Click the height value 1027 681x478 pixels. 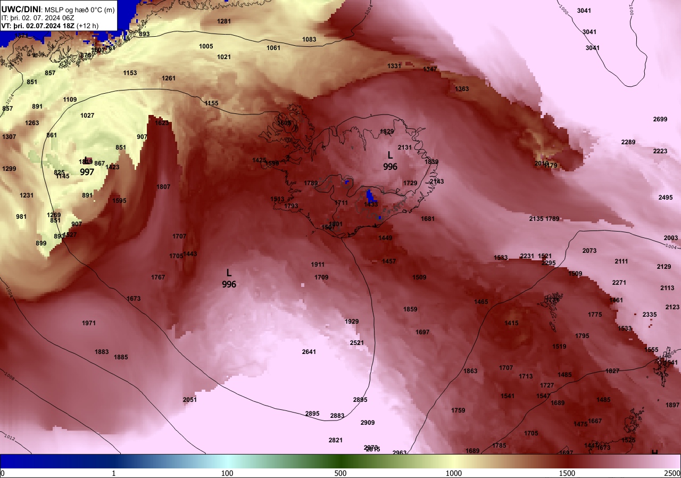(x=87, y=116)
